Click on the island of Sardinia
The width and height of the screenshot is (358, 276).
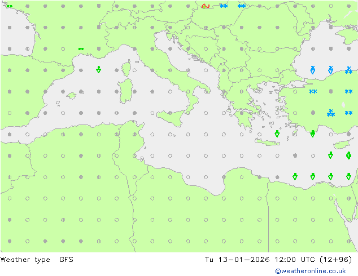pyautogui.click(x=125, y=91)
